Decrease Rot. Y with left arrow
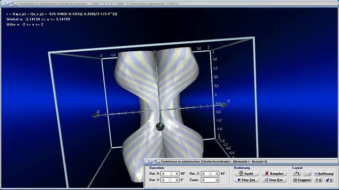Viewport: 339px width, 190px height. [x=163, y=180]
